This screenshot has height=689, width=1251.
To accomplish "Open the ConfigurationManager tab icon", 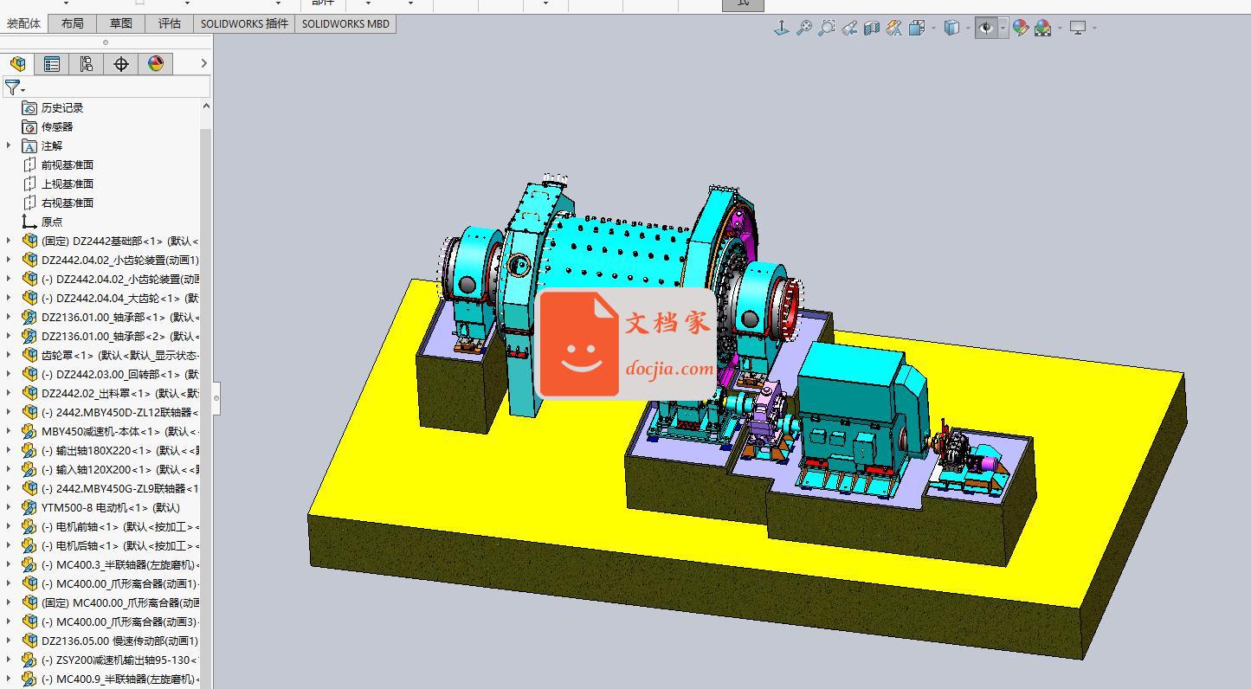I will click(87, 64).
